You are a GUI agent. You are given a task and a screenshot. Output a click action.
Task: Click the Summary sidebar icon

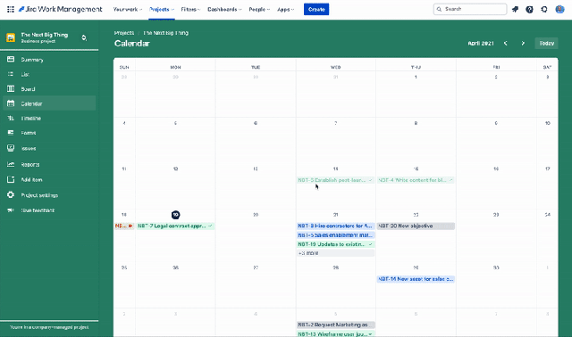click(x=11, y=60)
